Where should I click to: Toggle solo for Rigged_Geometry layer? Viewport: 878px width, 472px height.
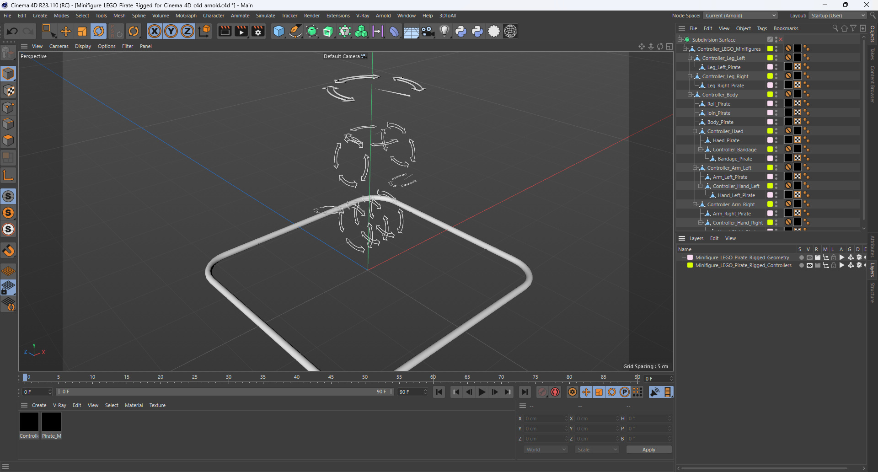pyautogui.click(x=801, y=257)
